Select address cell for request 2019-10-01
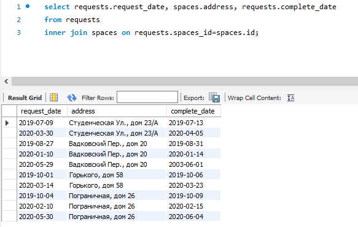 [117, 175]
